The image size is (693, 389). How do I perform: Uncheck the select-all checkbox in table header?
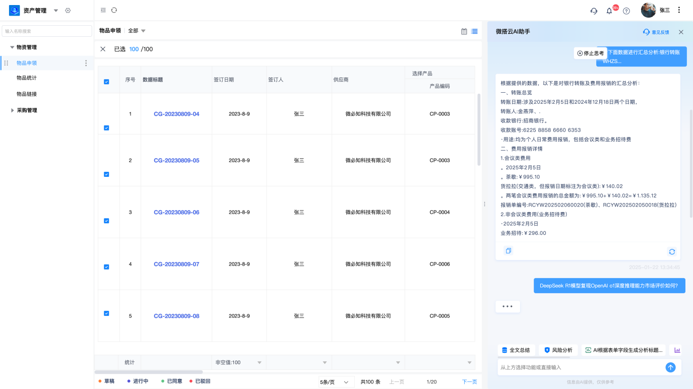[106, 81]
